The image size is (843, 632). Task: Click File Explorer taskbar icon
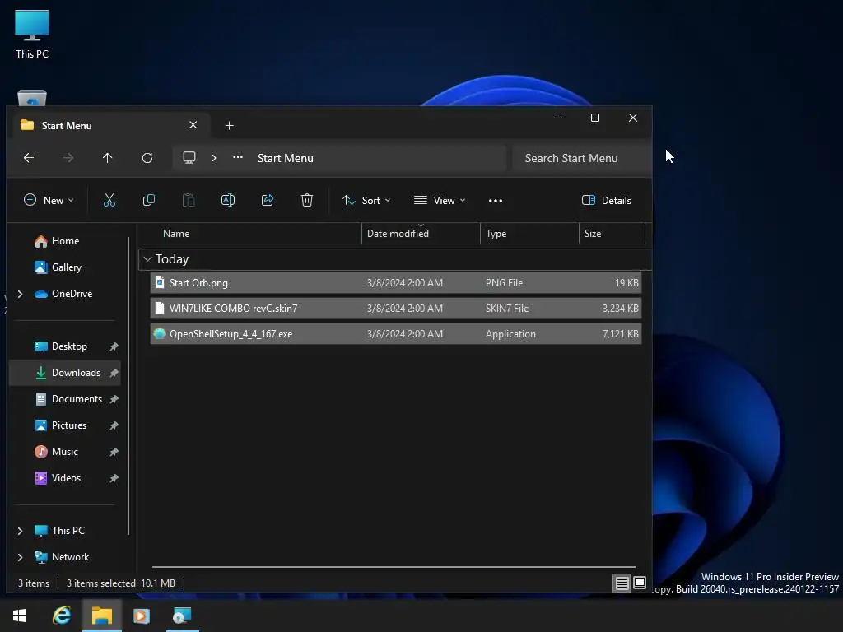(x=101, y=616)
